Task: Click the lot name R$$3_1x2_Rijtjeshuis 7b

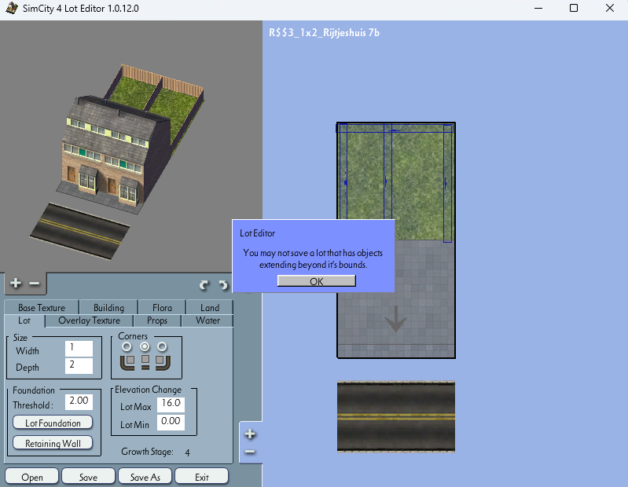Action: pyautogui.click(x=324, y=32)
